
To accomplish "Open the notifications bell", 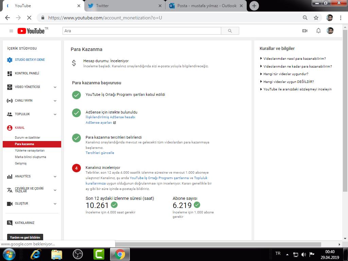I will pos(318,31).
